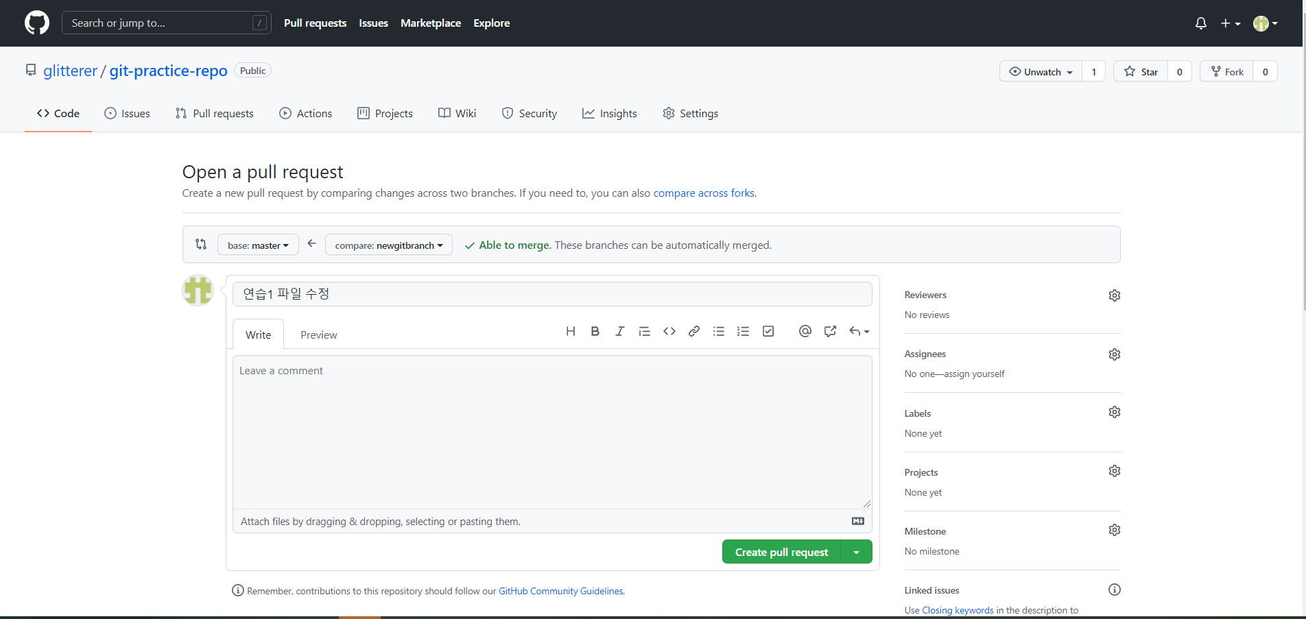This screenshot has height=619, width=1306.
Task: Click Create pull request button
Action: [781, 552]
